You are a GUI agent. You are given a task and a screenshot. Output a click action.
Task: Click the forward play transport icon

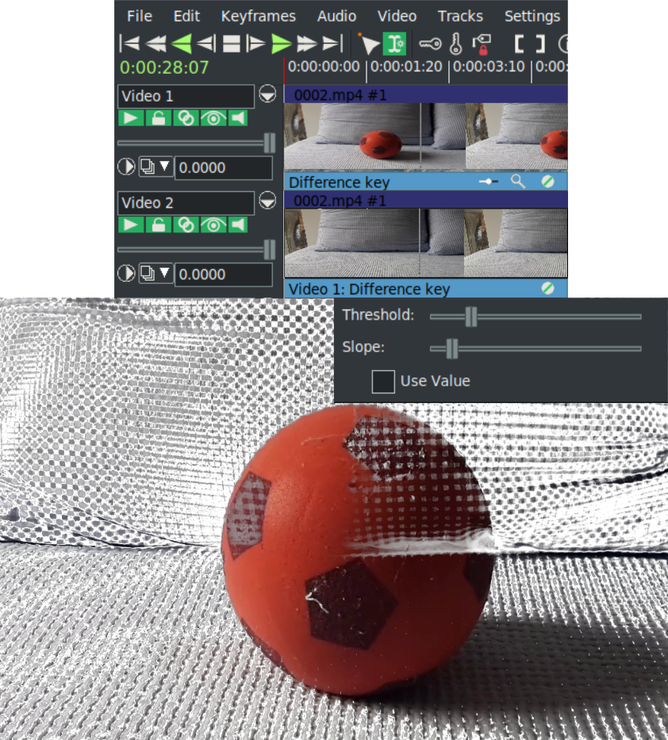click(x=281, y=44)
